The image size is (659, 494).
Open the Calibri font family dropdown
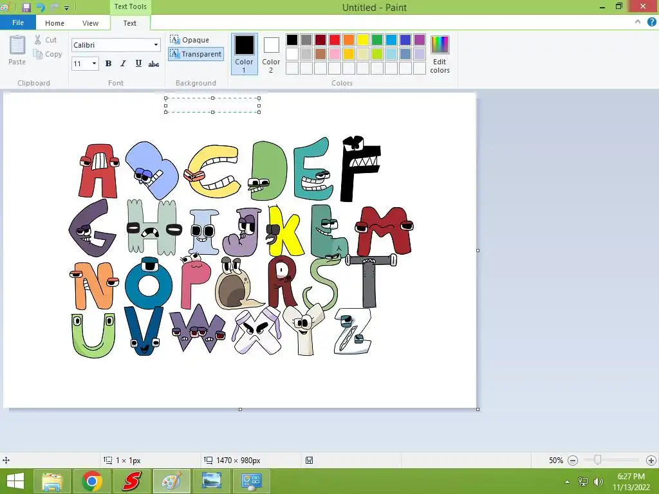[x=156, y=45]
